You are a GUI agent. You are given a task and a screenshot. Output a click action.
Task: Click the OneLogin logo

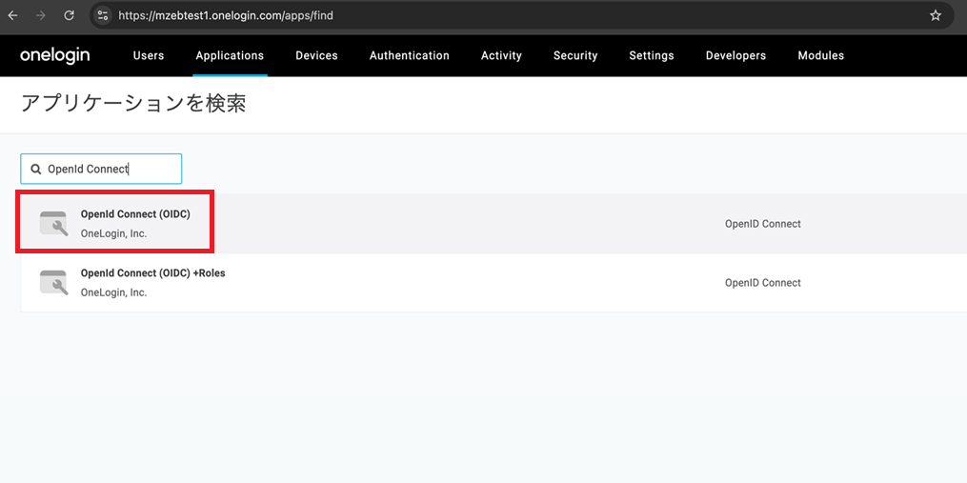[x=55, y=56]
